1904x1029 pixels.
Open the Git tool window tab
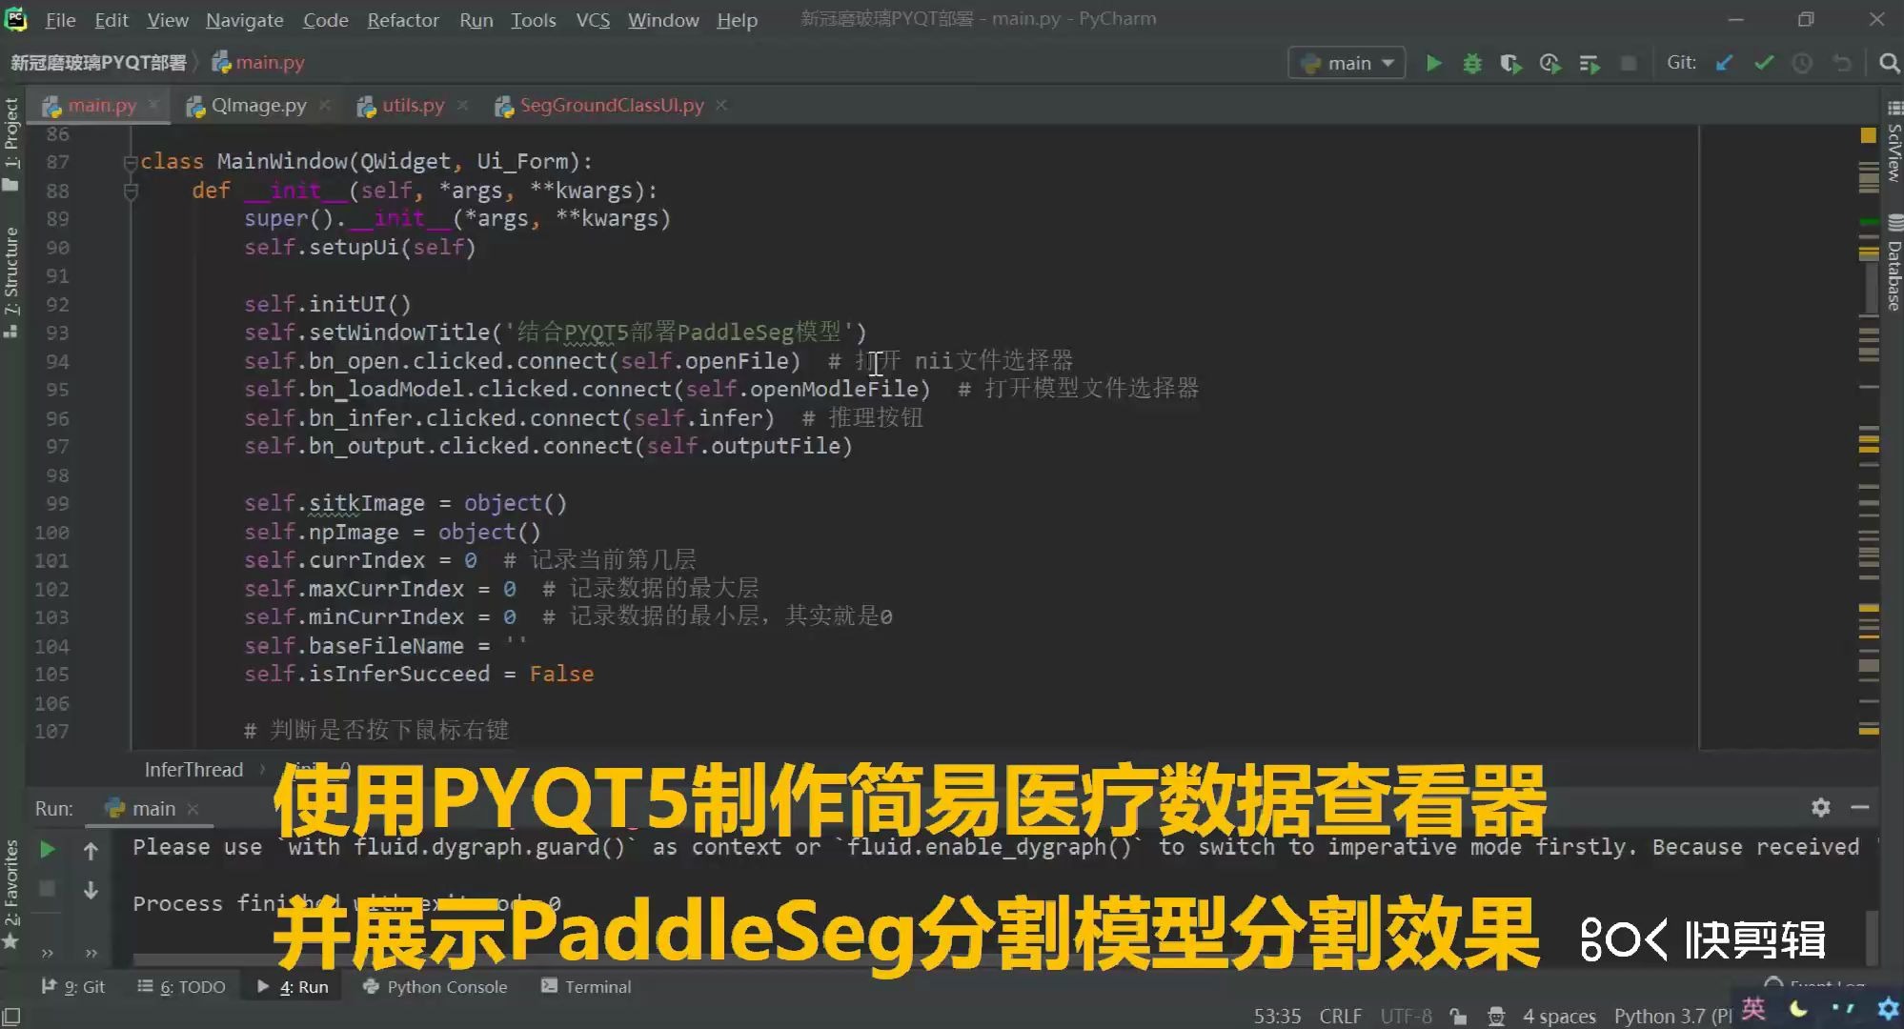73,987
